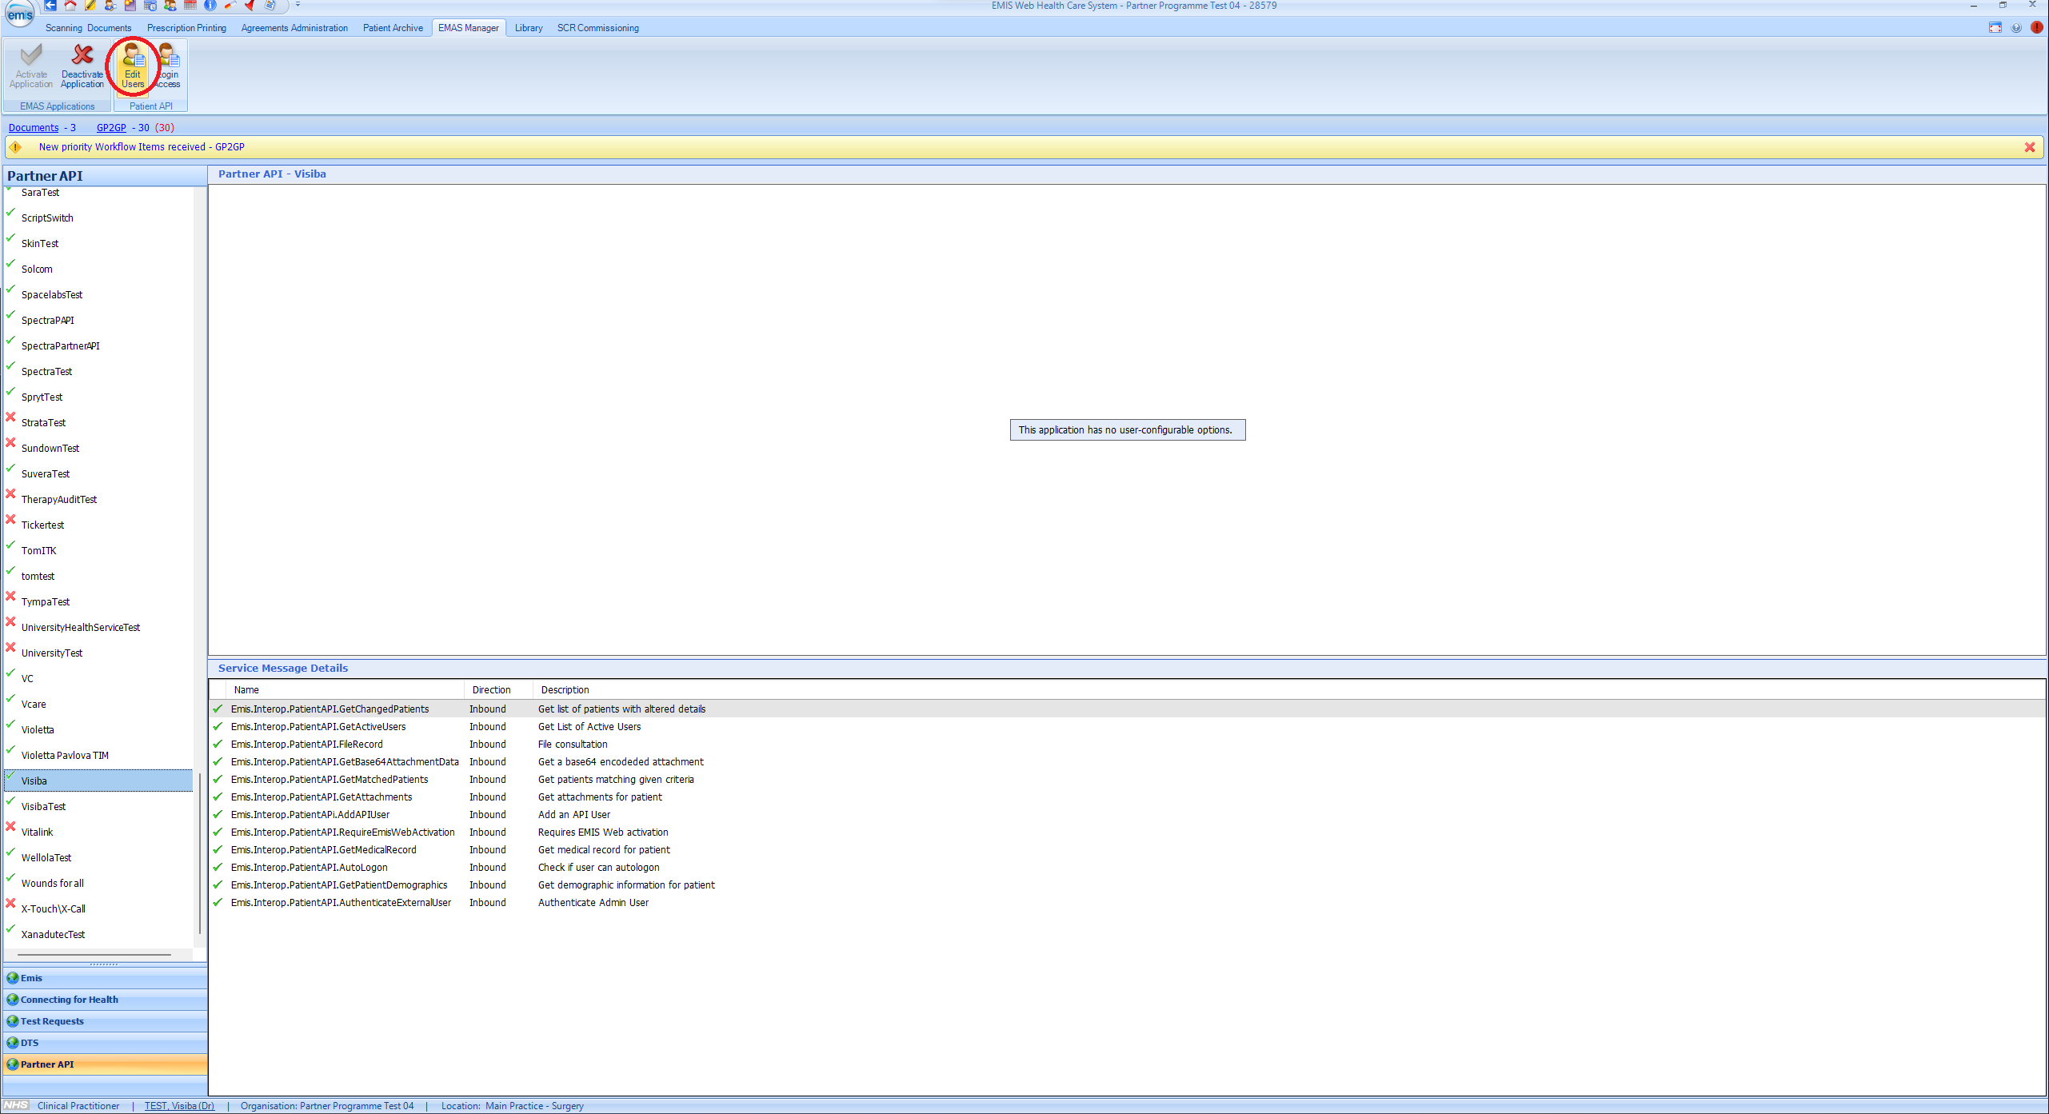Open Connecting for Health section
Image resolution: width=2049 pixels, height=1114 pixels.
point(106,1000)
